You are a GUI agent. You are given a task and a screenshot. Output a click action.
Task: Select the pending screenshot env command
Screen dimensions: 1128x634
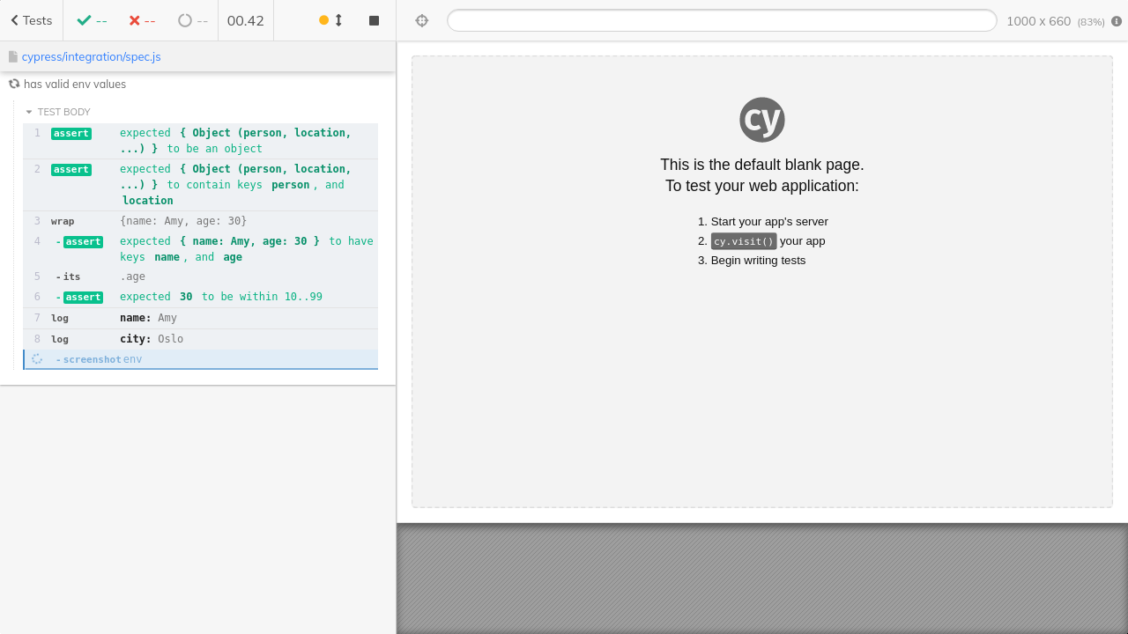pyautogui.click(x=201, y=359)
